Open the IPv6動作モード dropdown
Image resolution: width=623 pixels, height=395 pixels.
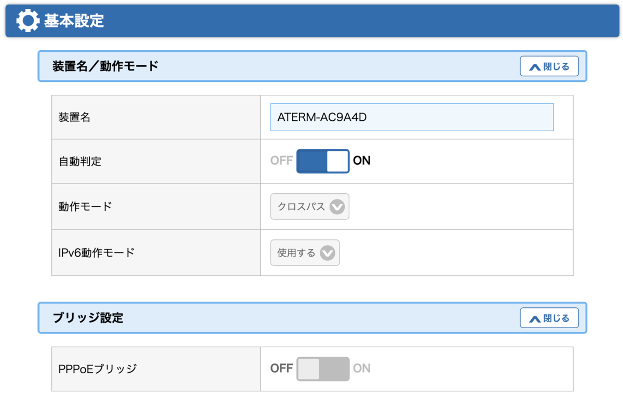click(305, 253)
